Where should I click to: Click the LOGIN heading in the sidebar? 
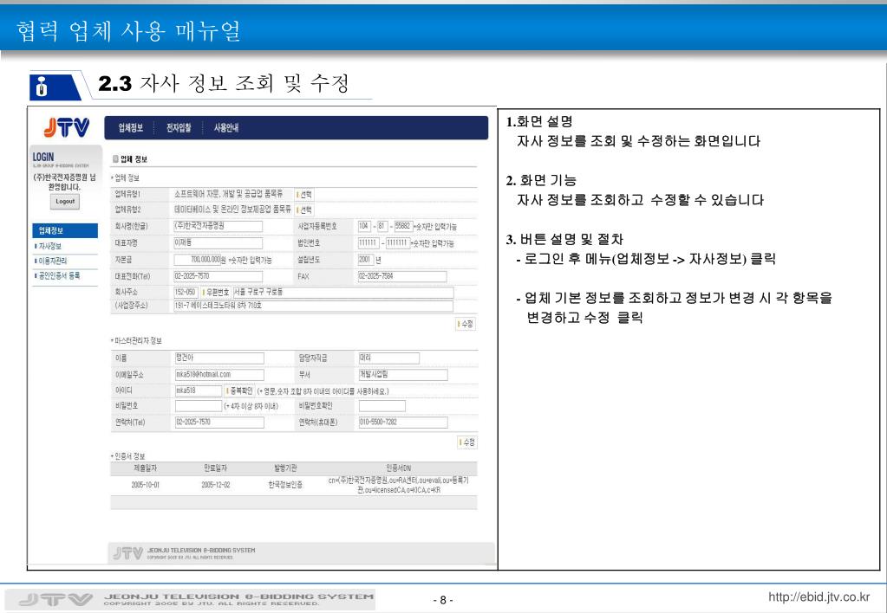click(x=43, y=157)
